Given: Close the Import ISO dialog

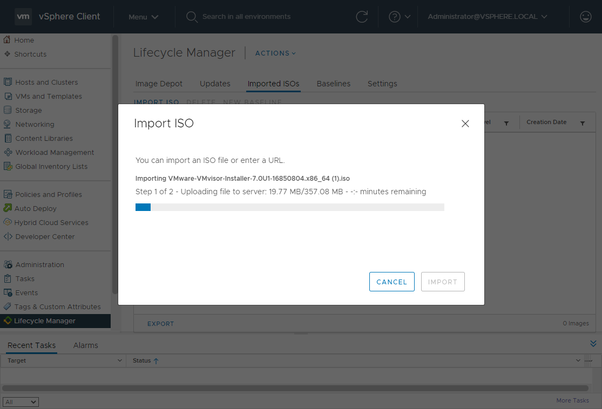Looking at the screenshot, I should coord(465,124).
